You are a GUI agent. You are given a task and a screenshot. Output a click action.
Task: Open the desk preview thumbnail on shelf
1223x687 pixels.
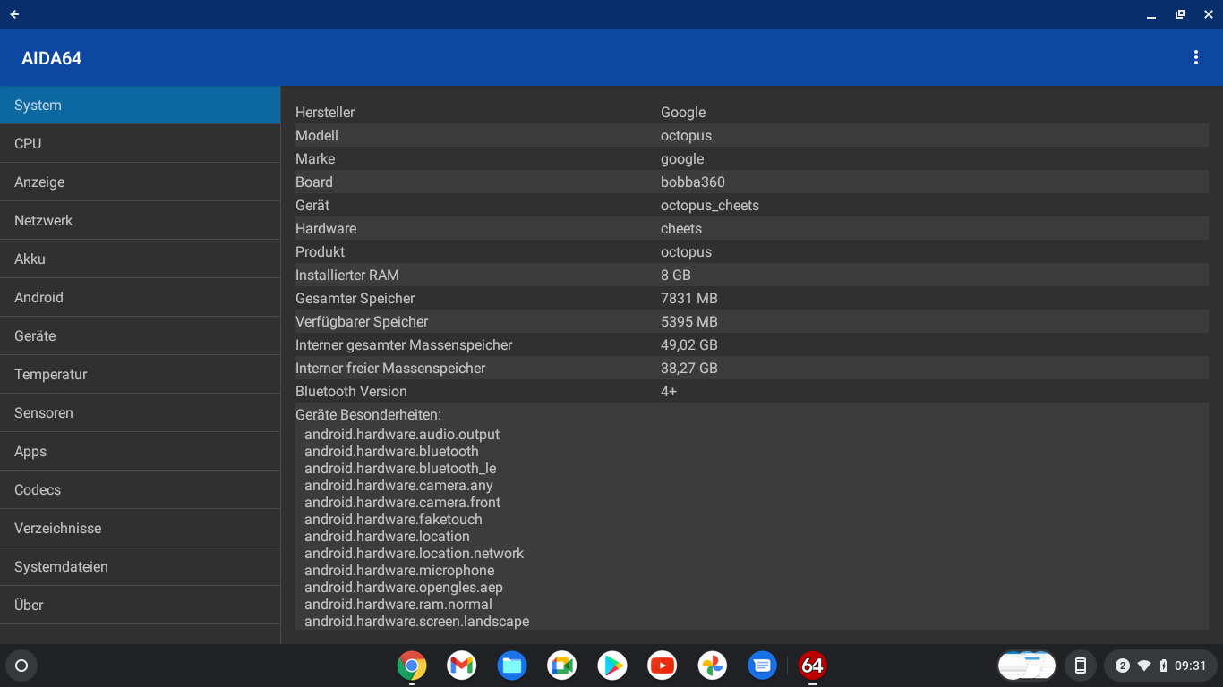(x=1027, y=666)
